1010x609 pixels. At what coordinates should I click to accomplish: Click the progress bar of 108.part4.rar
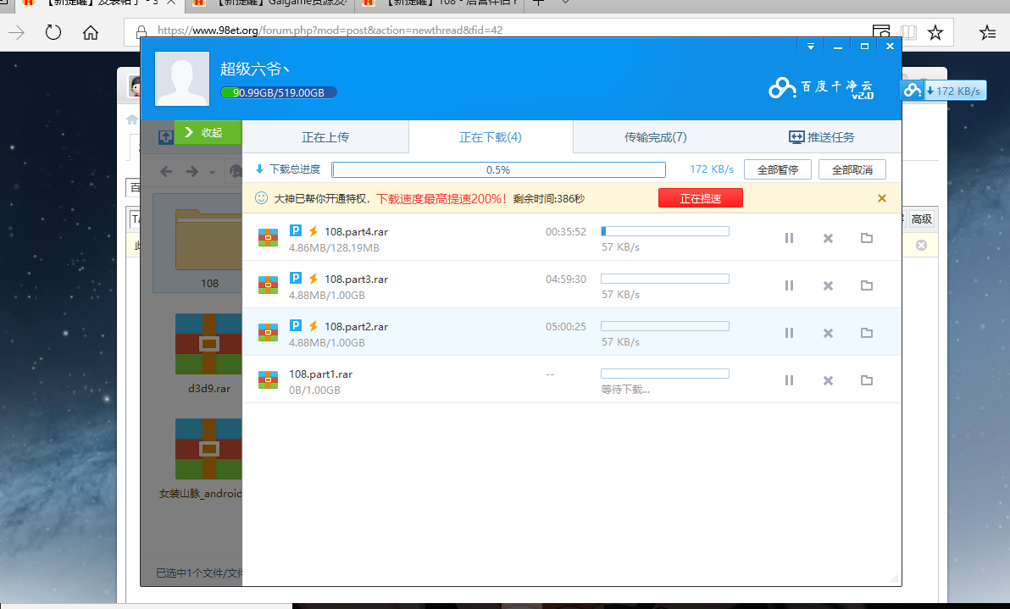[665, 231]
